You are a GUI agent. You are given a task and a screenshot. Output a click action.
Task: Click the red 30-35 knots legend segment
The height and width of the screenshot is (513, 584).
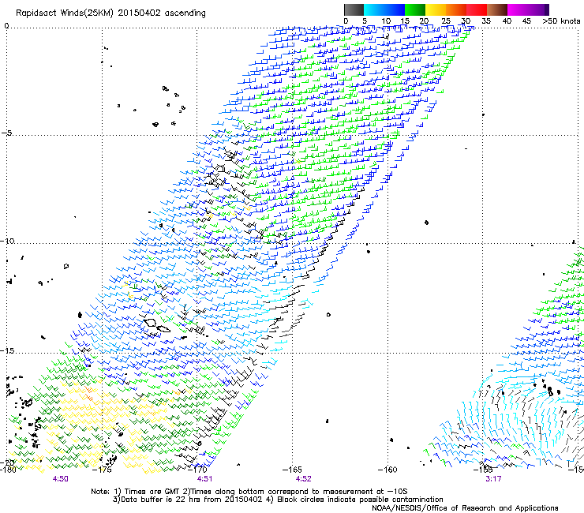[477, 9]
